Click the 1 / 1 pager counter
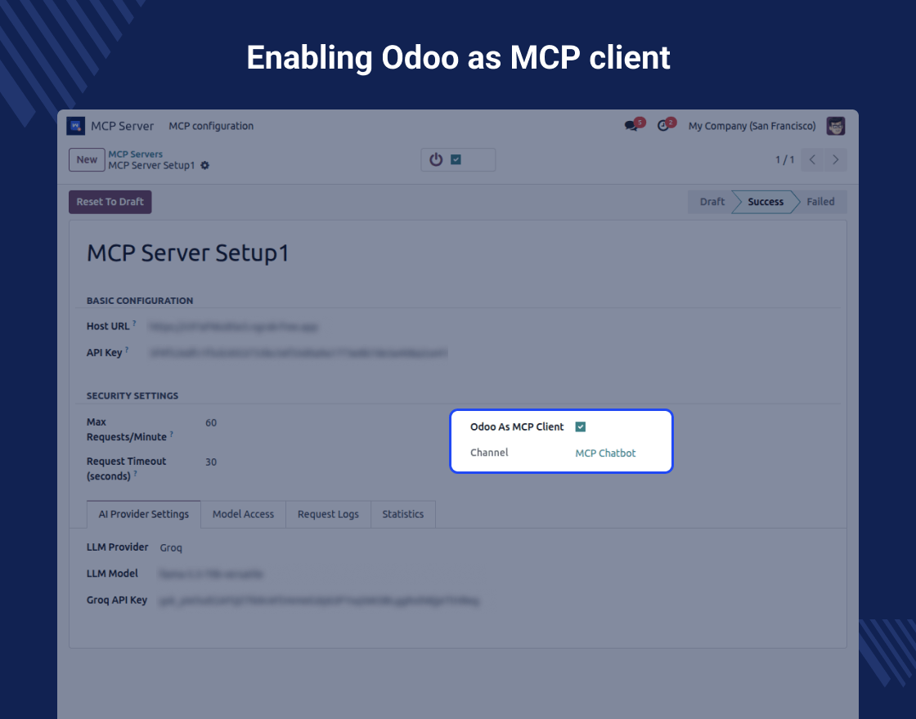 pyautogui.click(x=784, y=160)
